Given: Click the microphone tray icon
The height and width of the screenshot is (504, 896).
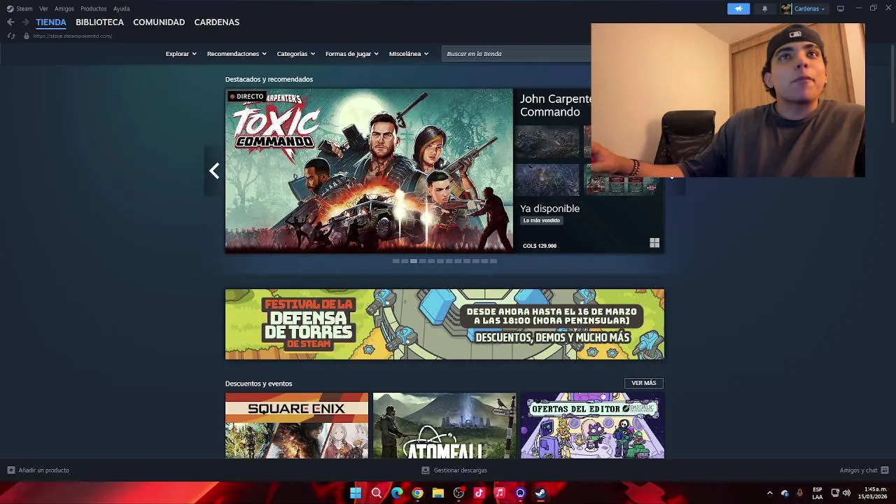Looking at the screenshot, I should click(799, 493).
